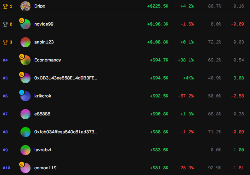Click the -25.3% return value
Screen dimensions: 250x175
click(186, 168)
